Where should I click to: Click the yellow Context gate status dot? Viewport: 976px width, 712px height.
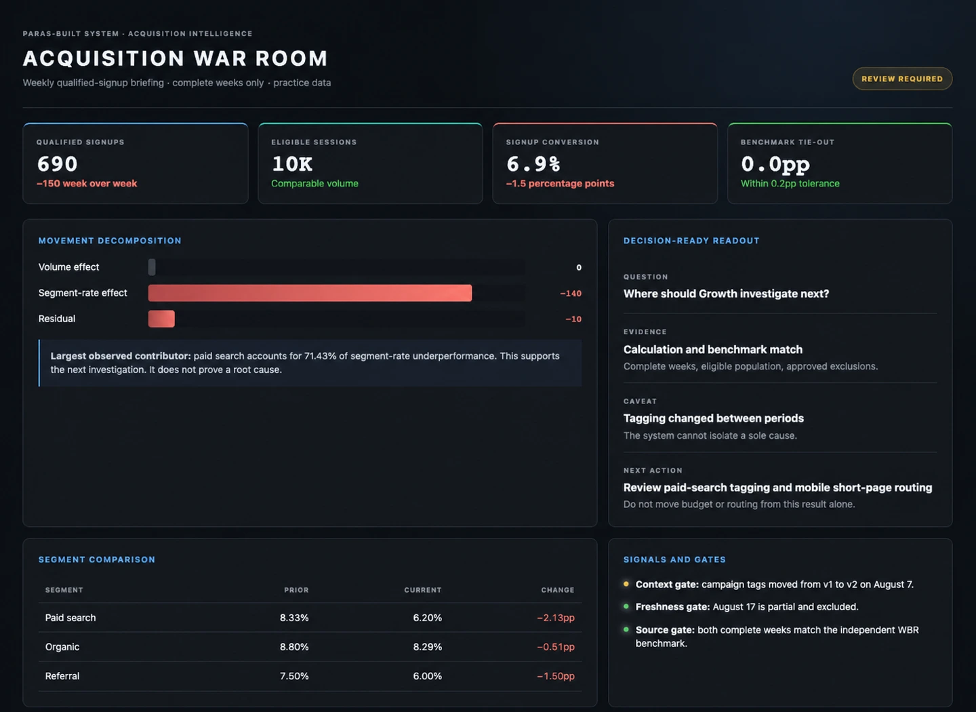(x=626, y=584)
